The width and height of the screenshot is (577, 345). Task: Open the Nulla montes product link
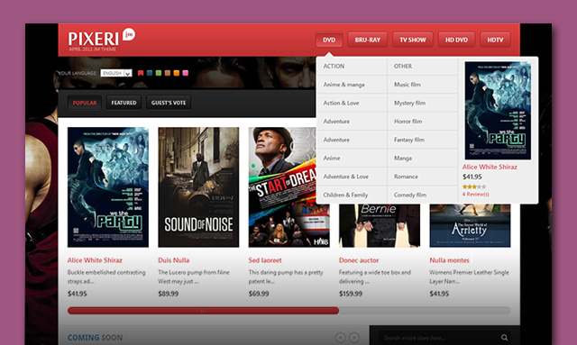(449, 260)
